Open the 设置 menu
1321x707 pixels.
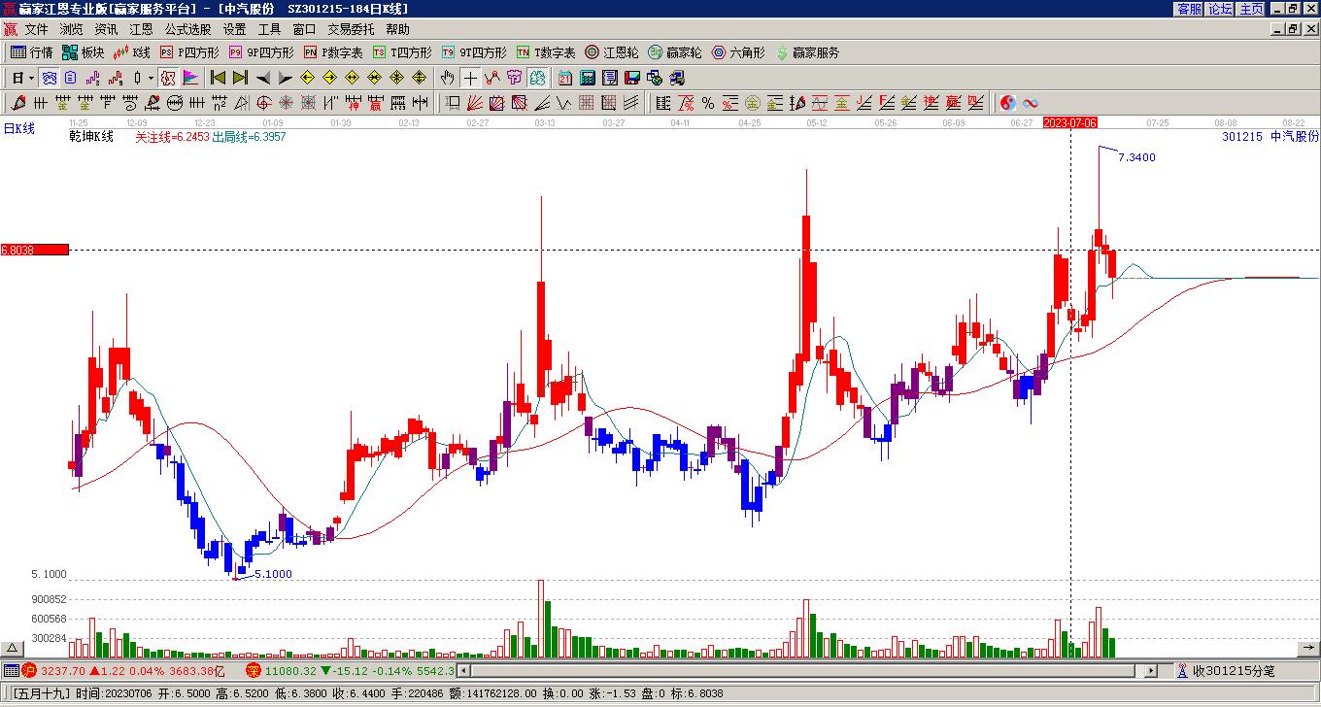tap(234, 30)
